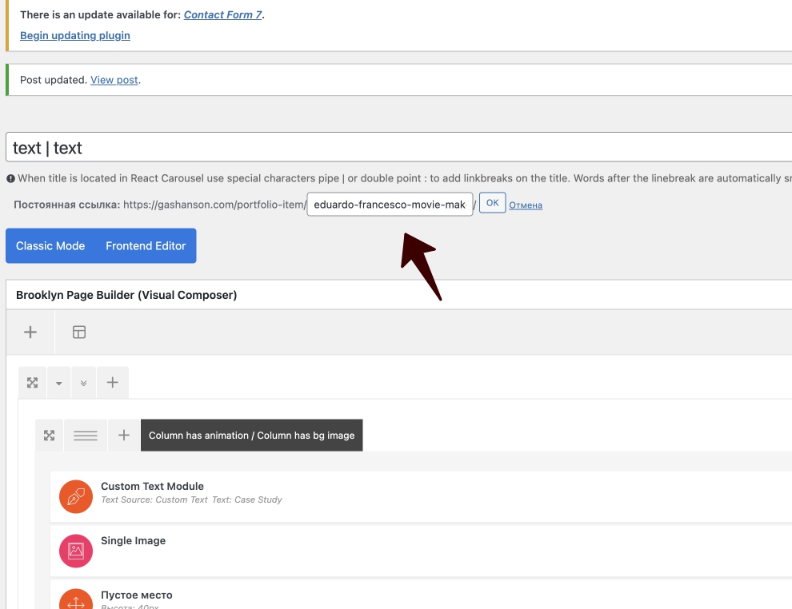Viewport: 792px width, 609px height.
Task: Click the column layout lines icon
Action: click(86, 436)
